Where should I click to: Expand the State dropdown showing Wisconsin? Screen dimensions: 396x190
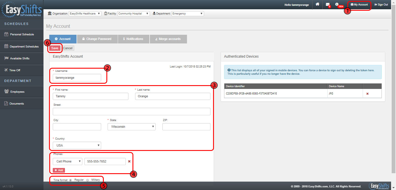[x=132, y=127]
